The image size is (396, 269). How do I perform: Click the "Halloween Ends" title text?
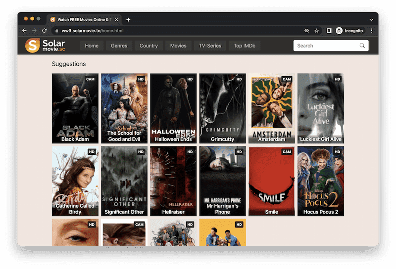coord(173,139)
